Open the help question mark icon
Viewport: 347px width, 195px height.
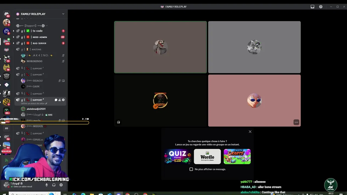pyautogui.click(x=321, y=7)
